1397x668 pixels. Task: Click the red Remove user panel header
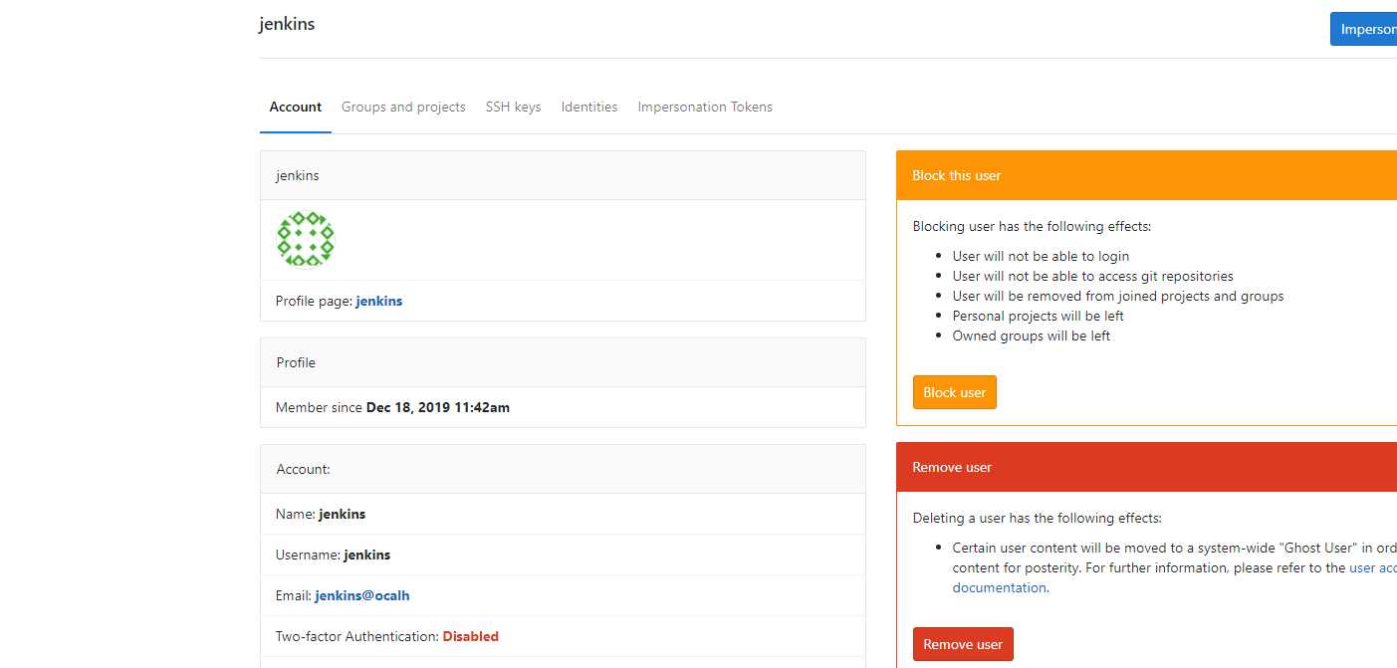[1146, 467]
